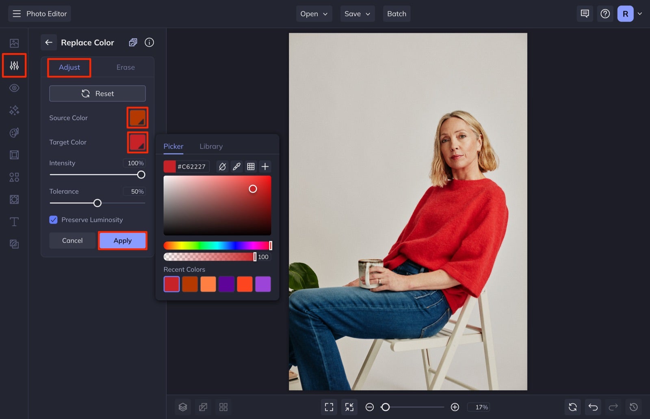
Task: Select the eyedropper in the color picker
Action: (237, 166)
